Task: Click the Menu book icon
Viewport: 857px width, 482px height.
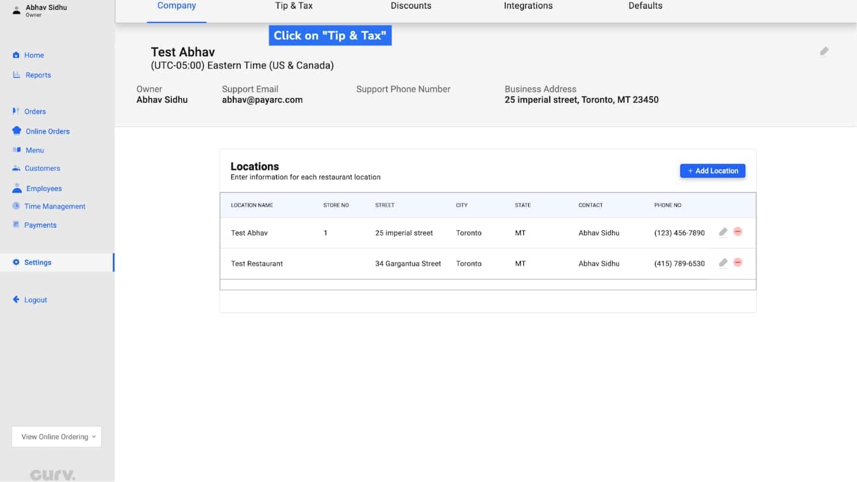Action: point(17,150)
